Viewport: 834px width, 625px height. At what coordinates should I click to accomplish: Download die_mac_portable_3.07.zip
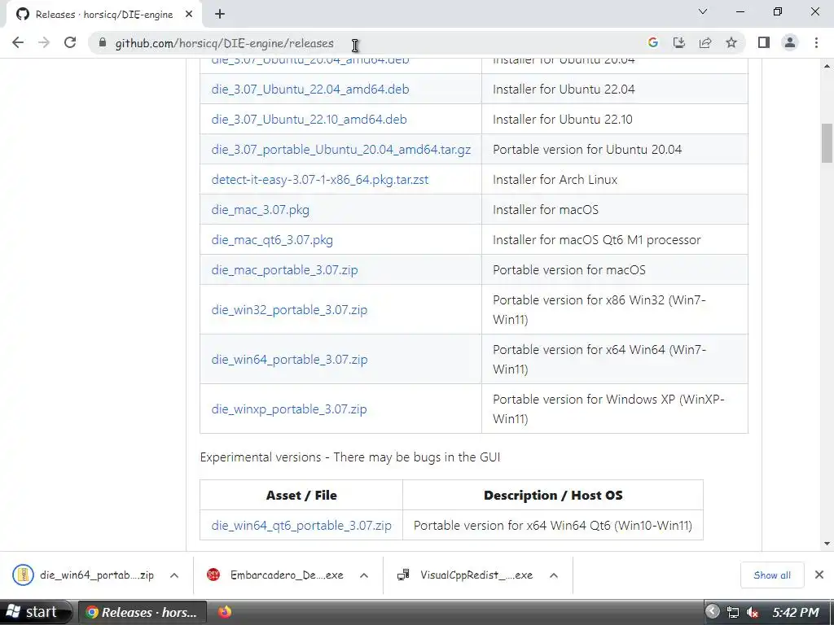(x=284, y=270)
